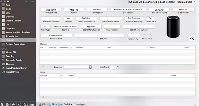The image size is (199, 106).
Task: Open the Boot section
Action: pyautogui.click(x=8, y=9)
